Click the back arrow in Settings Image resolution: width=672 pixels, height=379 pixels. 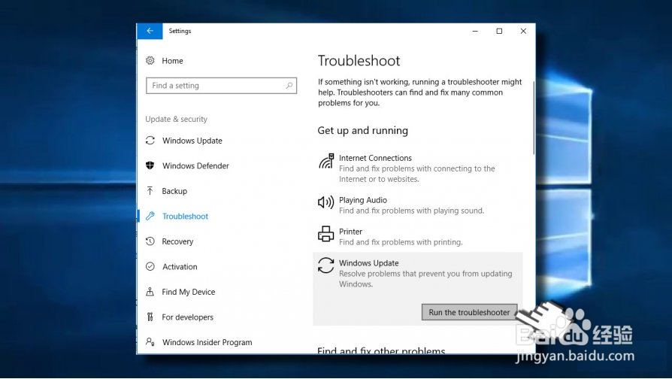pos(150,31)
